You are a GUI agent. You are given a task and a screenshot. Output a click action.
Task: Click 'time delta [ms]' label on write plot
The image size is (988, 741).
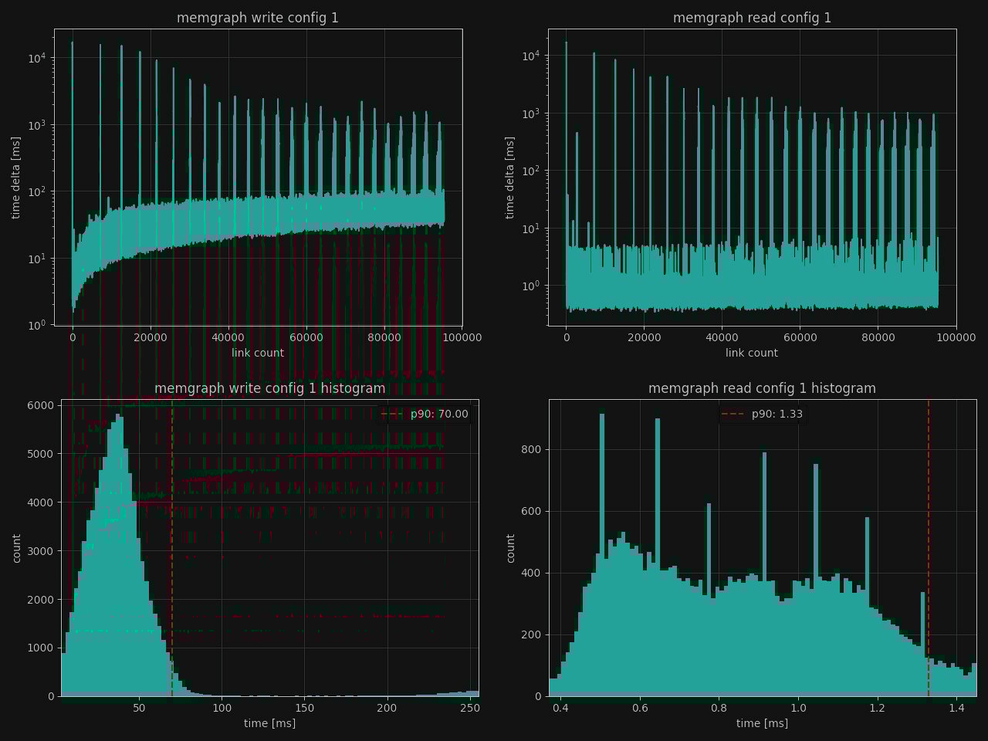click(x=16, y=178)
